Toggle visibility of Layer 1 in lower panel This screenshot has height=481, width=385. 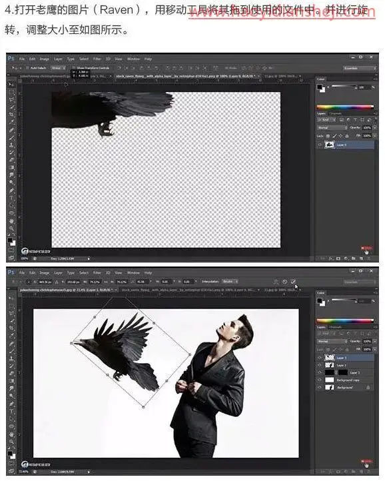tap(320, 365)
